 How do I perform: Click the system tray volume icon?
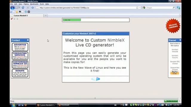171,105
